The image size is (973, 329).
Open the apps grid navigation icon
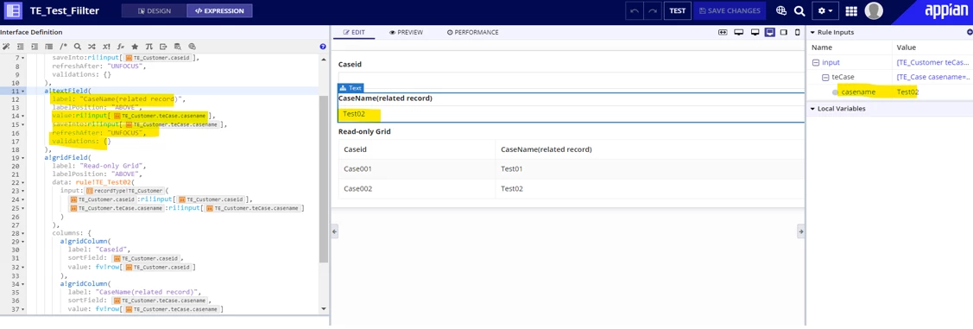(851, 11)
